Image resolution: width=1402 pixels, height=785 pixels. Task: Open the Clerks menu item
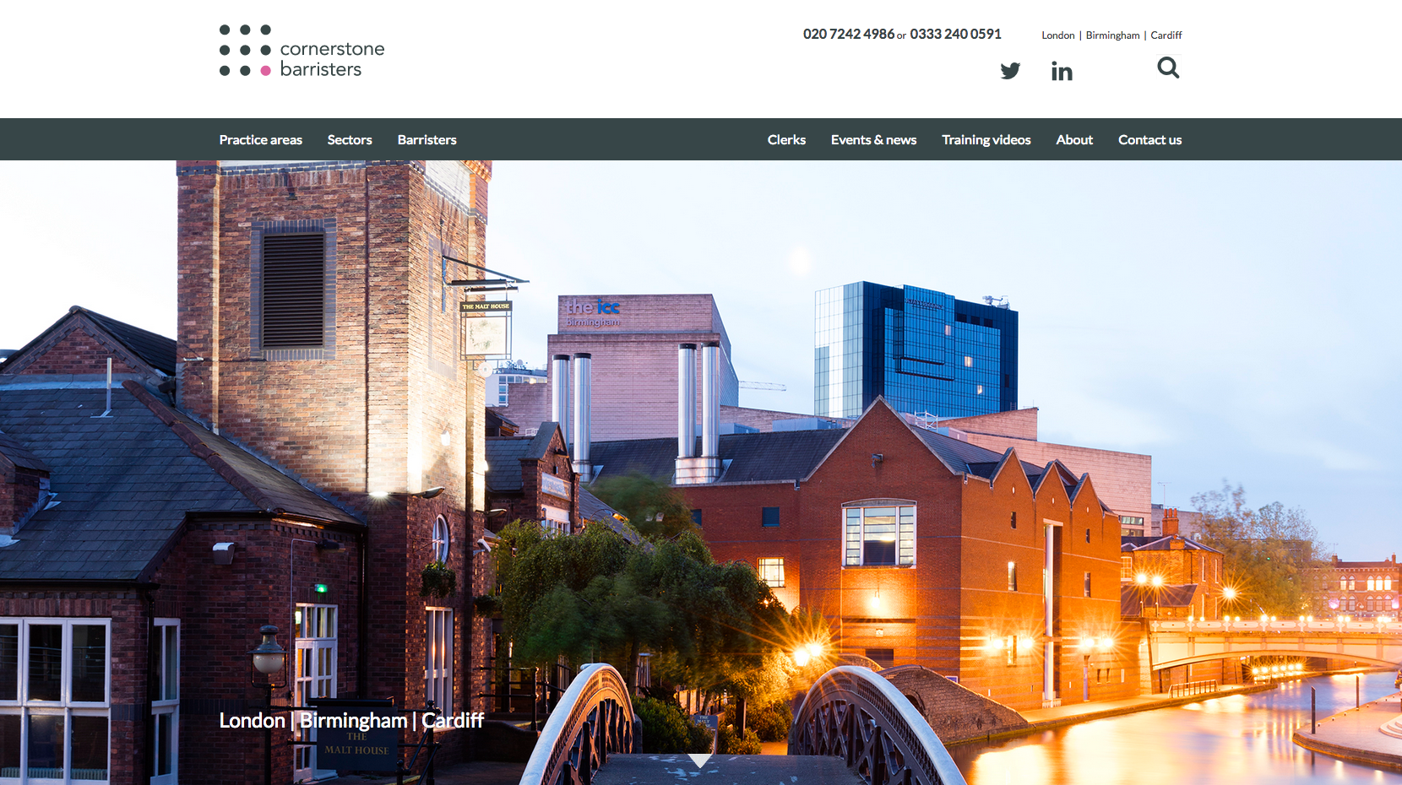tap(786, 140)
